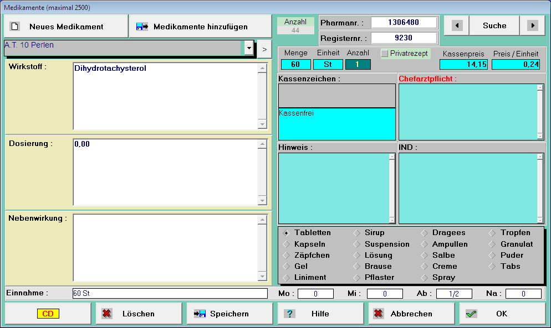Click the Pharmanr. number field
This screenshot has height=328, width=551.
[x=404, y=23]
